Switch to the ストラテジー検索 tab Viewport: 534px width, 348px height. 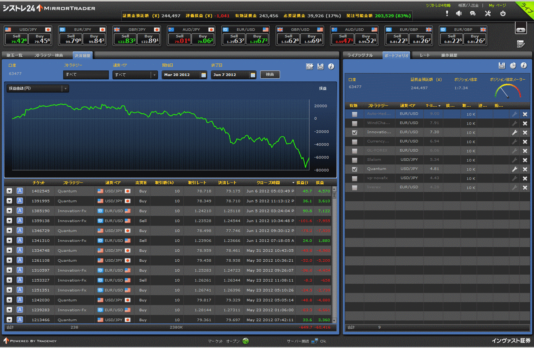coord(49,55)
